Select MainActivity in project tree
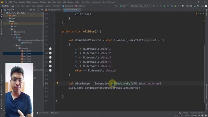This screenshot has width=208, height=117. point(27,43)
